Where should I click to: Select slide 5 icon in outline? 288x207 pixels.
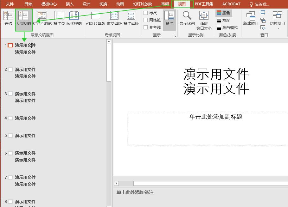coord(10,136)
